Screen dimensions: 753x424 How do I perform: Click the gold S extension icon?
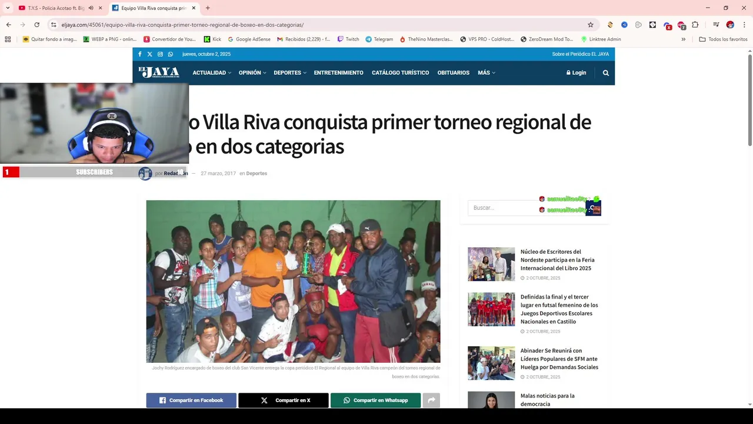coord(610,25)
